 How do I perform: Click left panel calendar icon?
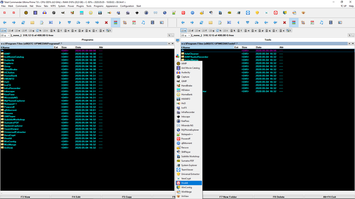tap(134, 23)
